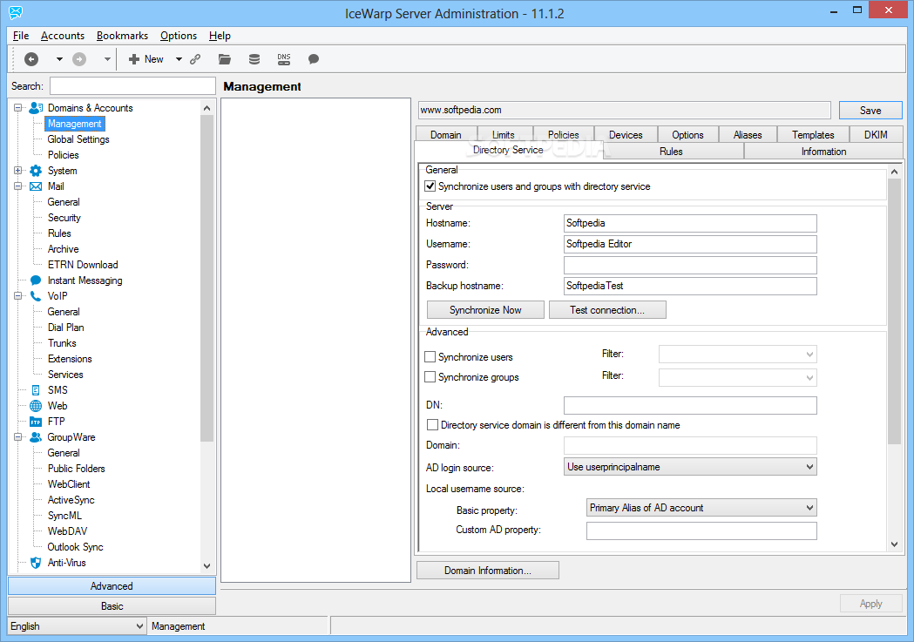Viewport: 914px width, 642px height.
Task: Click the Web globe icon
Action: 36,406
